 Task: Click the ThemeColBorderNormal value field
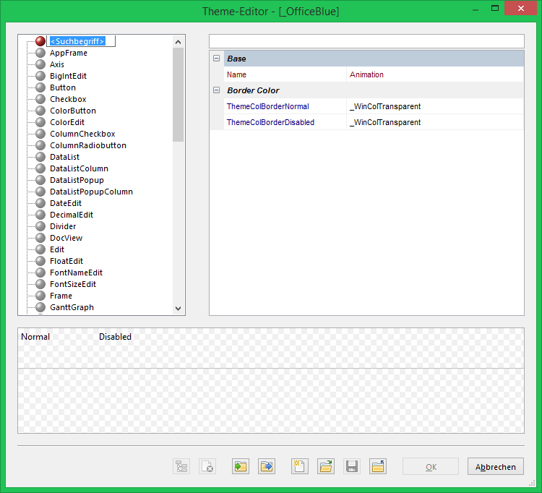[x=434, y=106]
